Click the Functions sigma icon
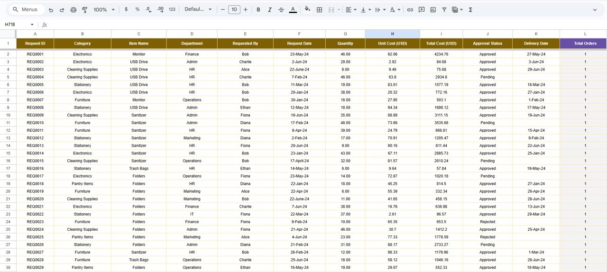This screenshot has width=607, height=272. pyautogui.click(x=470, y=9)
